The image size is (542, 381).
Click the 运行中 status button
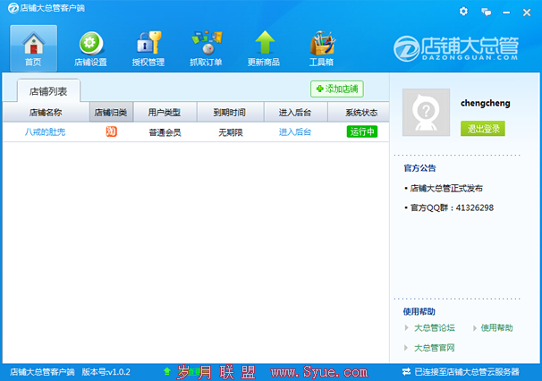pyautogui.click(x=362, y=131)
